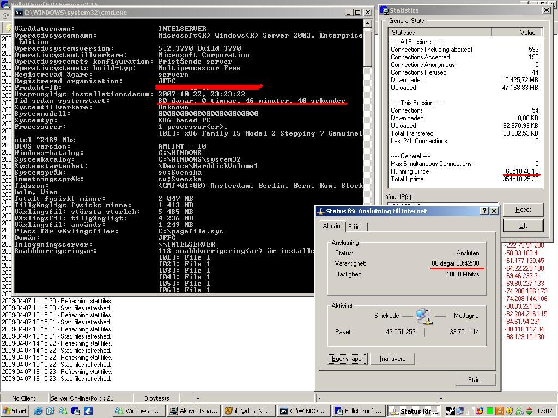Click Status för... taskbar button

414,411
